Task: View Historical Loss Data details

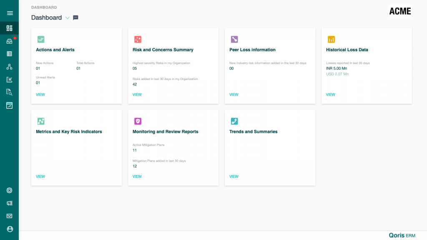Action: click(331, 95)
